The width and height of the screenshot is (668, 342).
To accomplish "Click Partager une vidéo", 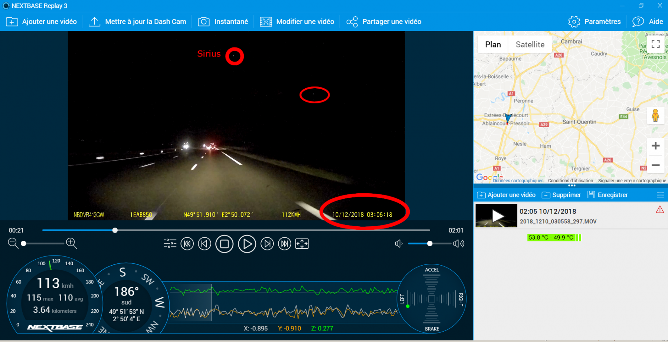I will click(384, 22).
